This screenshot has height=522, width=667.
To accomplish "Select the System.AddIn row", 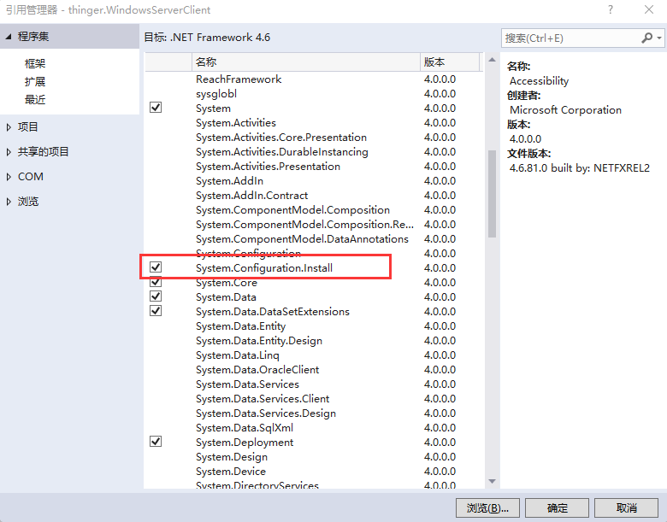I will point(314,180).
